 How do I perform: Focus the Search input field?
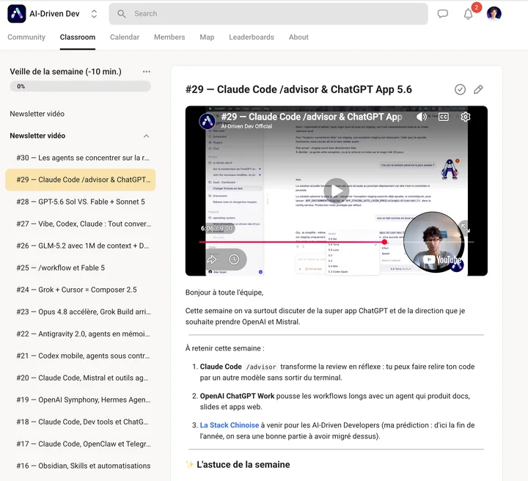point(268,14)
